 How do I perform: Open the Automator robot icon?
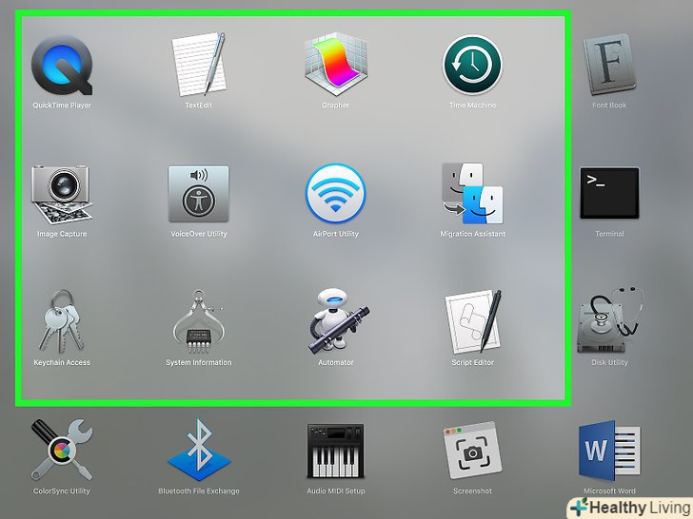(x=338, y=321)
